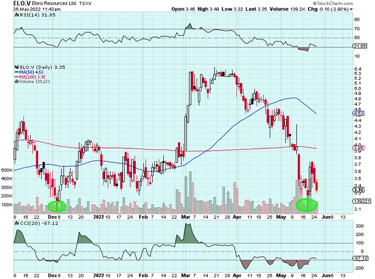
Task: Click the RSI(14) indicator legend icon
Action: [x=17, y=15]
